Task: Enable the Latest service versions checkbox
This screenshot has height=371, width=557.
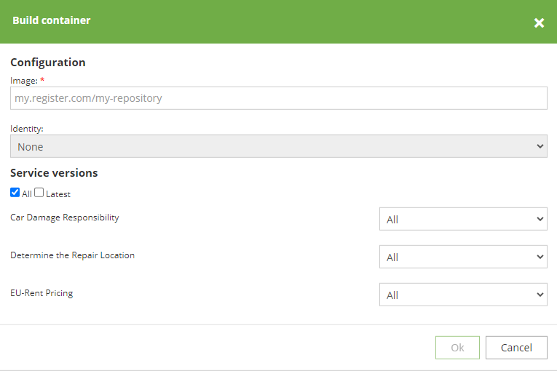Action: coord(39,193)
